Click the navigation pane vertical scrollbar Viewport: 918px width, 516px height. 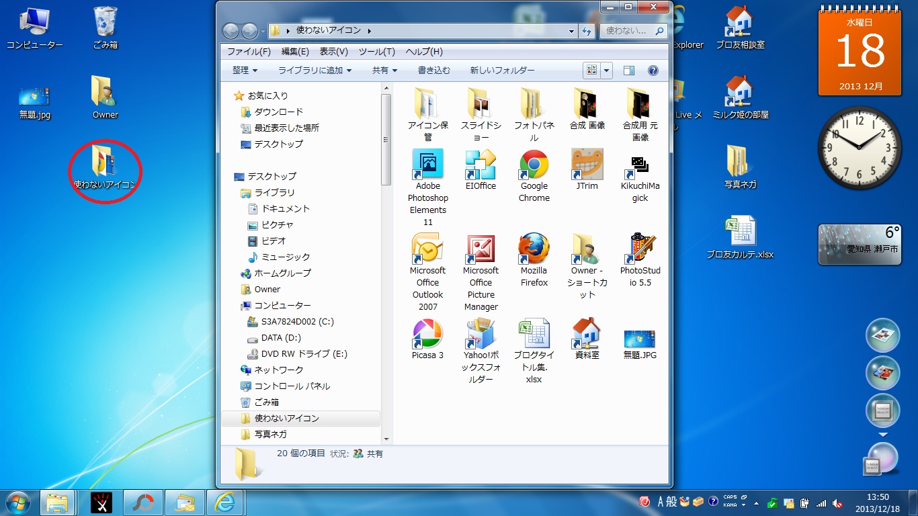386,140
